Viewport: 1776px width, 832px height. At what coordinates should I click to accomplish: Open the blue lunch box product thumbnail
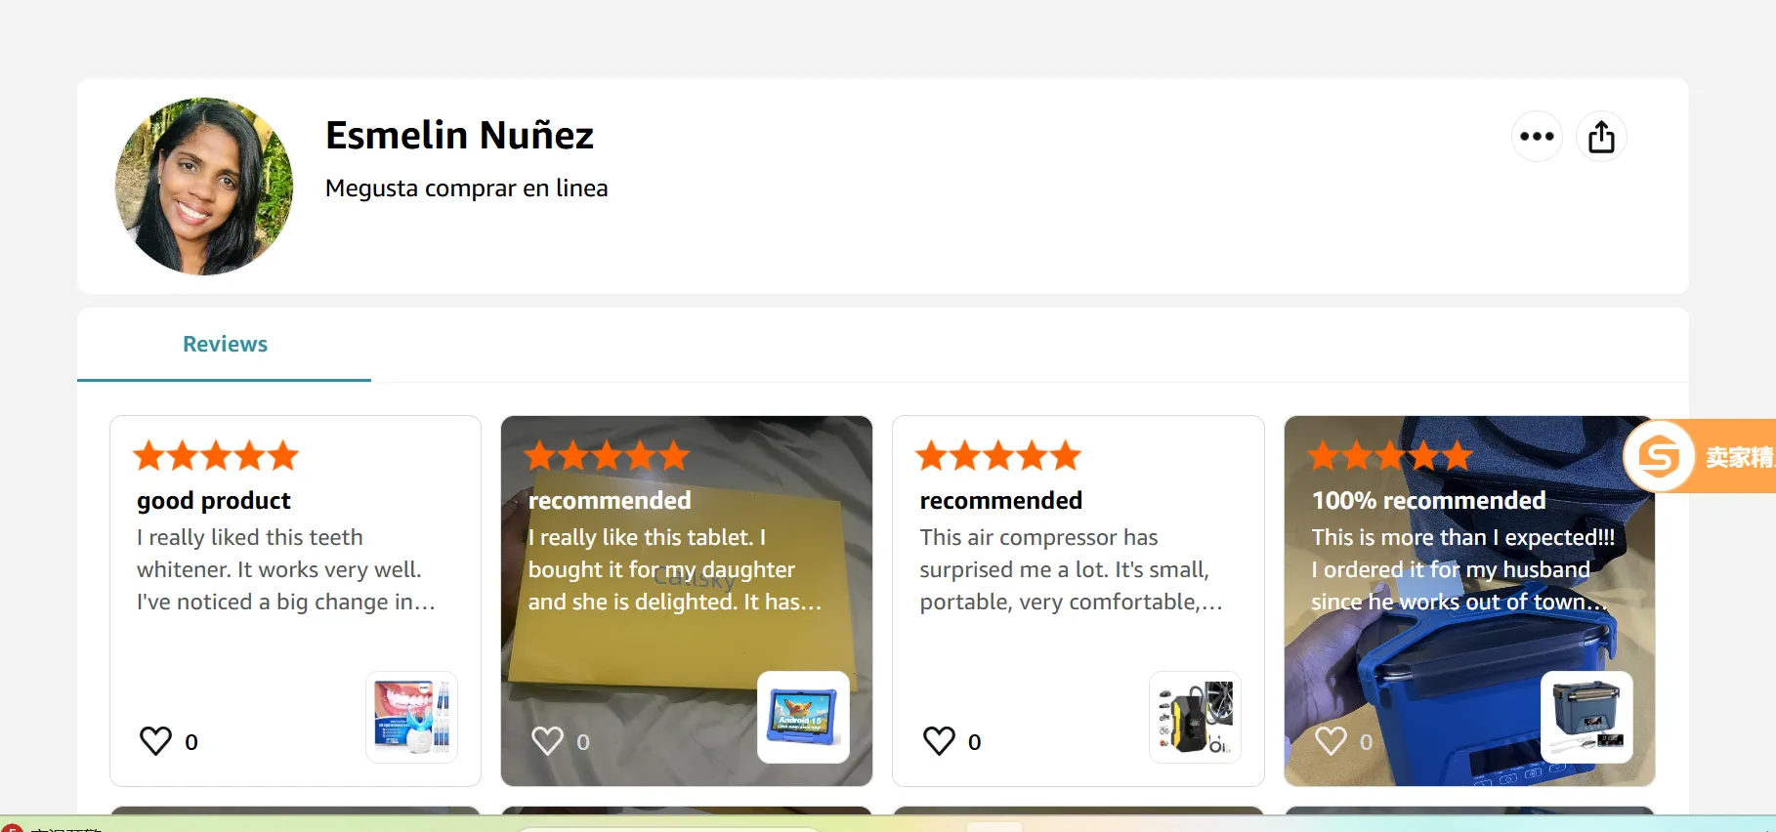(x=1586, y=717)
